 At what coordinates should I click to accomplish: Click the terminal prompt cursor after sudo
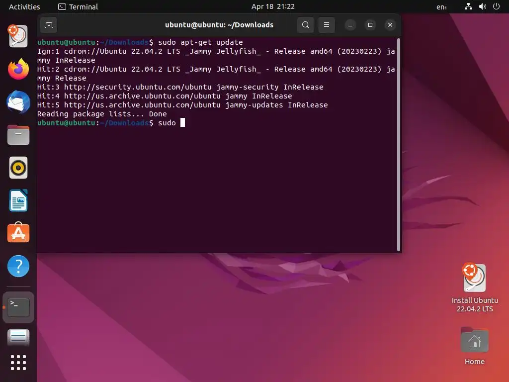pos(183,122)
